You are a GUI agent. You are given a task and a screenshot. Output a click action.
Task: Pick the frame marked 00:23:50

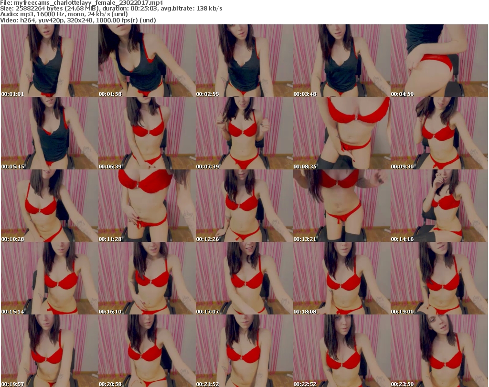click(x=439, y=351)
